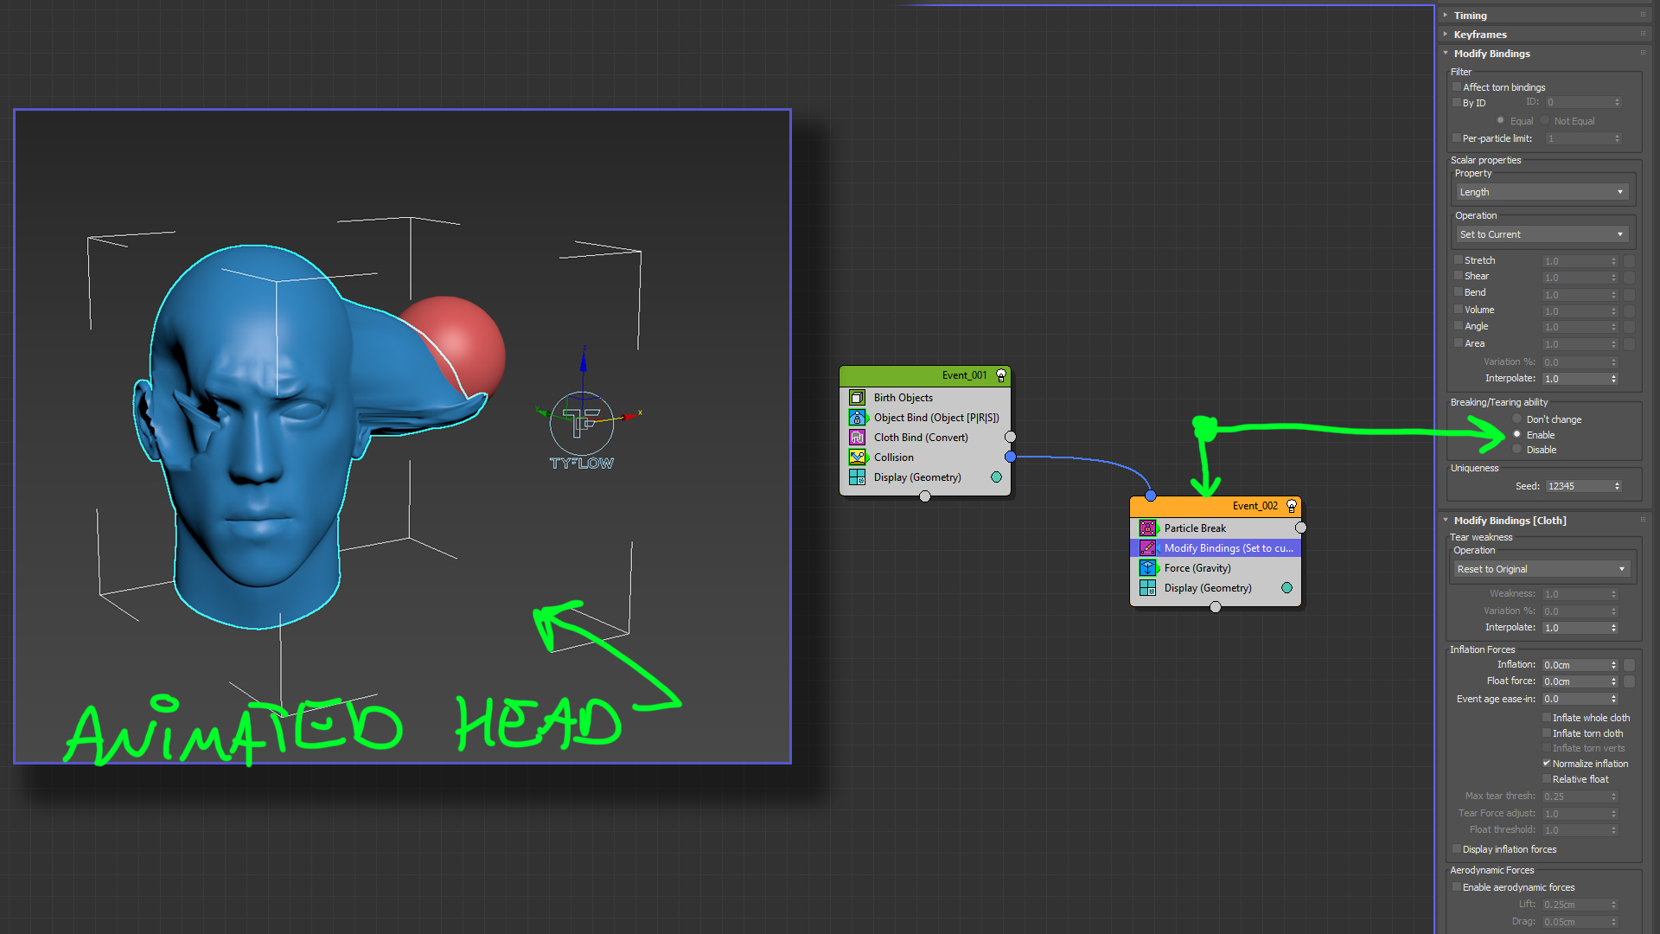This screenshot has width=1660, height=934.
Task: Toggle the Event_002 lightbulb icon
Action: click(x=1292, y=506)
